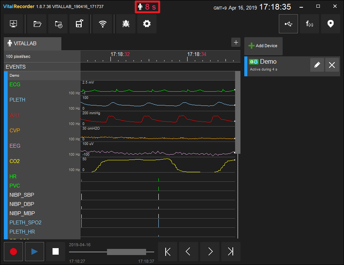Click the red ART waveform
Screen dimensions: 344x265
click(158, 119)
